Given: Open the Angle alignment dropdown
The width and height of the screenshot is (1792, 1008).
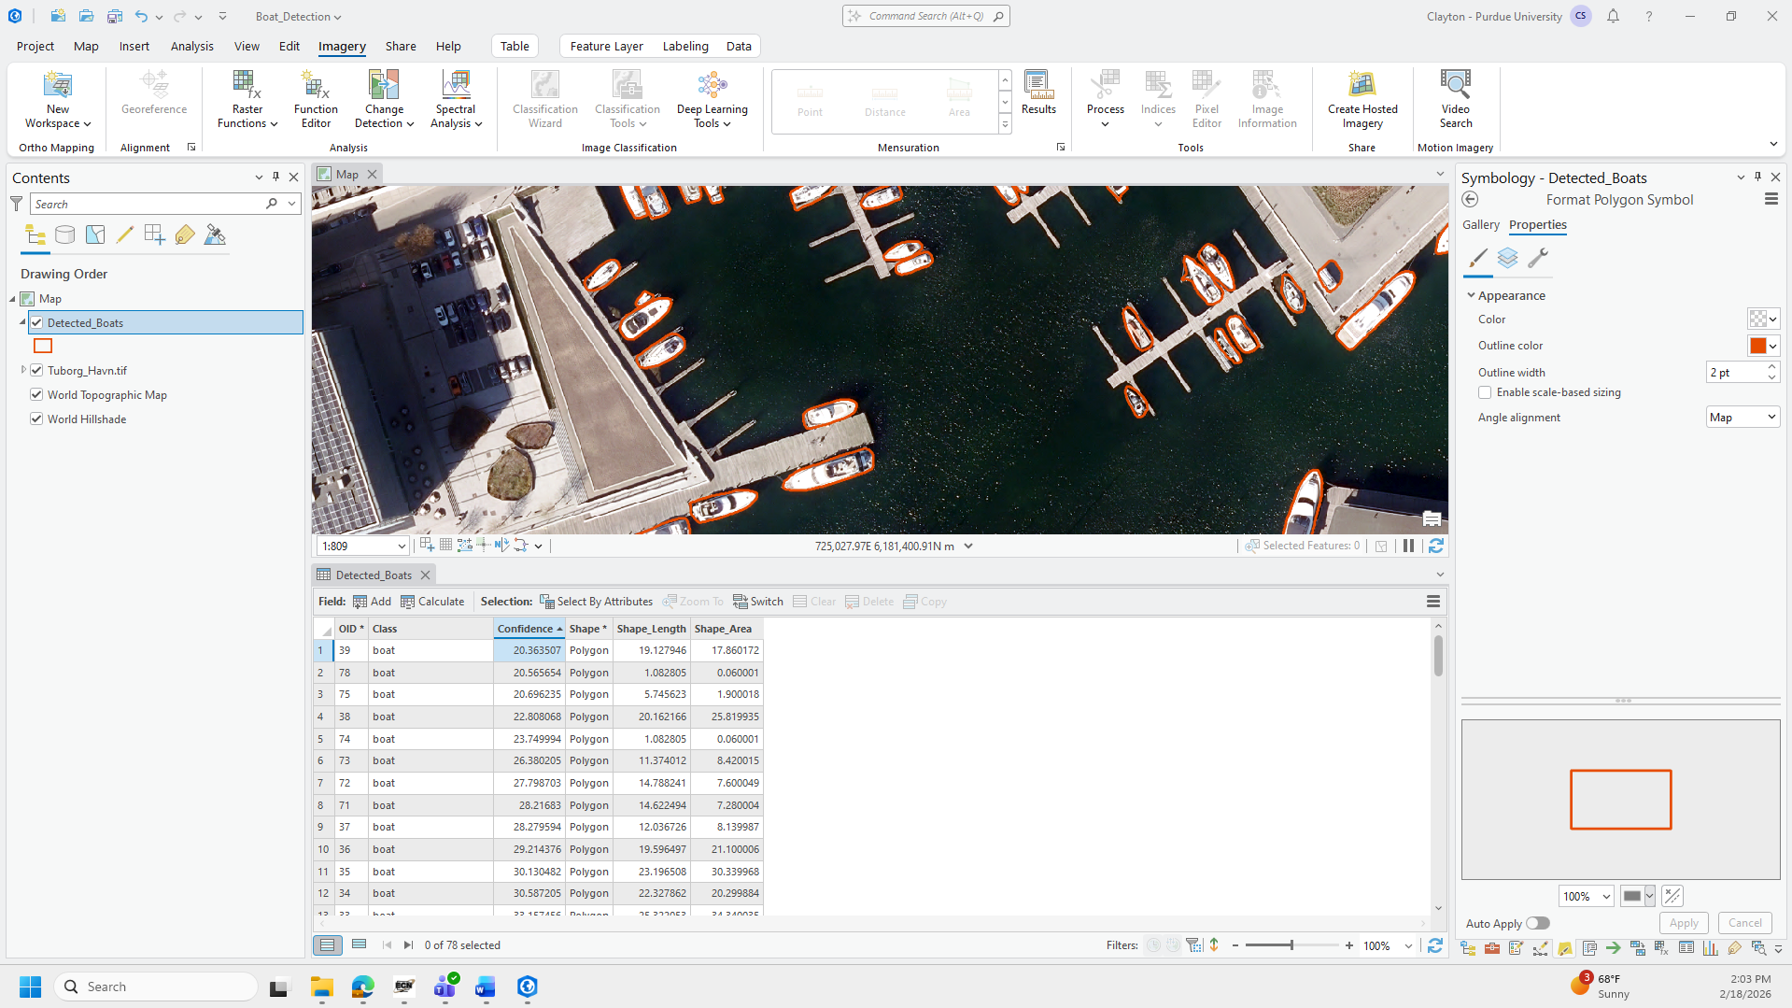Looking at the screenshot, I should tap(1742, 418).
